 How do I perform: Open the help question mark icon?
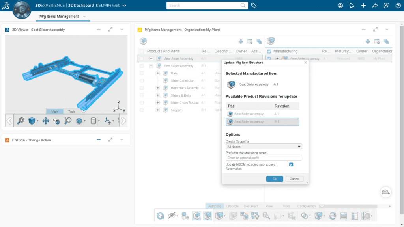tap(398, 6)
